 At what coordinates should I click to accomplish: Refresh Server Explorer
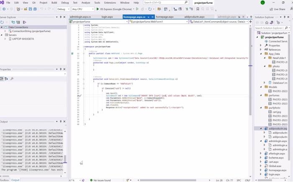pos(2,23)
